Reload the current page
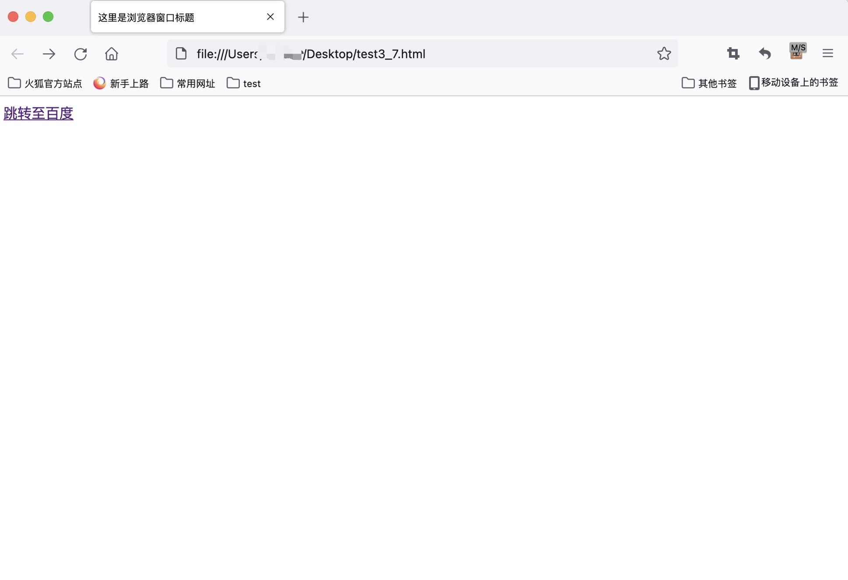 [81, 54]
